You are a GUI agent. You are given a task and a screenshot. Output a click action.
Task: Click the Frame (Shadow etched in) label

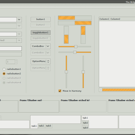click(x=75, y=100)
